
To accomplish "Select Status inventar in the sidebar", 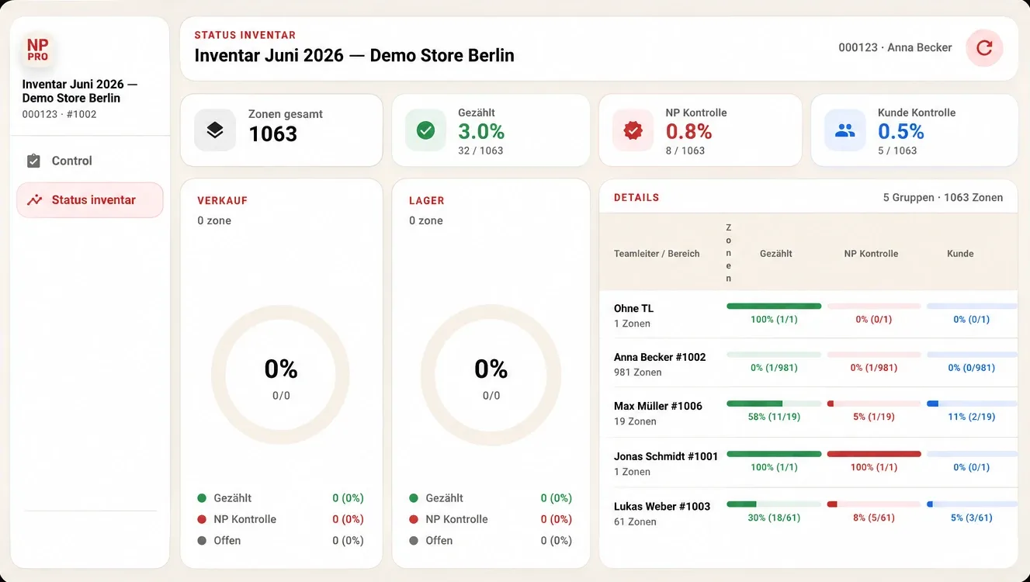I will coord(90,200).
